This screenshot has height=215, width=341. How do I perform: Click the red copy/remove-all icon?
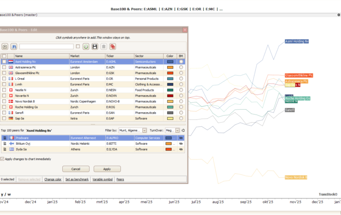pos(113,46)
